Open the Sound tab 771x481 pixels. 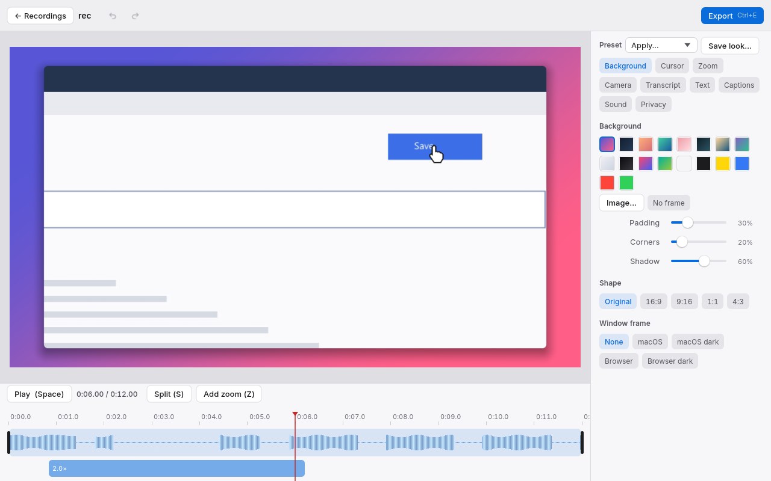pos(616,104)
